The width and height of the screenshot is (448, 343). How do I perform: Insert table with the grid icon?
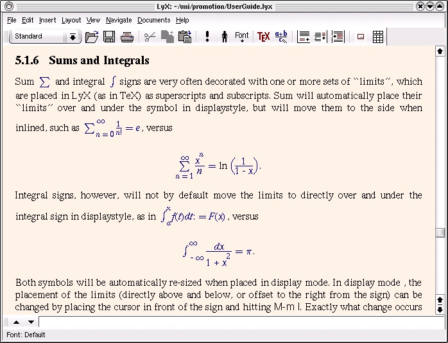click(378, 37)
